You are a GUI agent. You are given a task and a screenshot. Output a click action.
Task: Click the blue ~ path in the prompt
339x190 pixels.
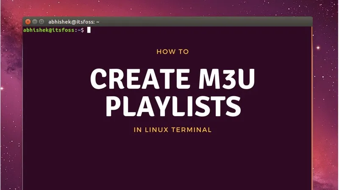(79, 30)
